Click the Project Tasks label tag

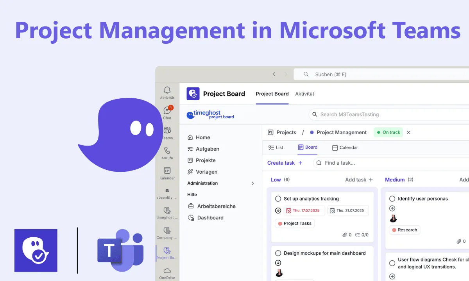295,223
